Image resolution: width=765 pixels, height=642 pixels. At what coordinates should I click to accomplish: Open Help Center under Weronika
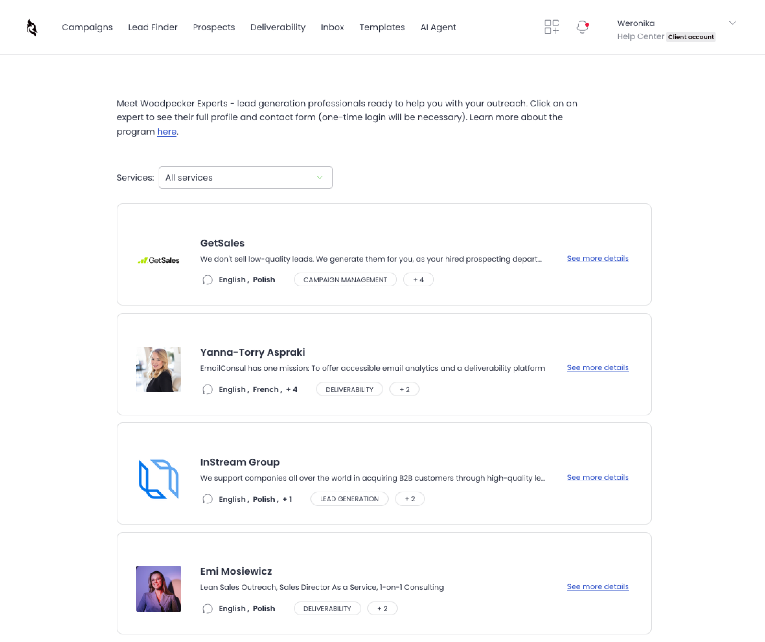640,36
